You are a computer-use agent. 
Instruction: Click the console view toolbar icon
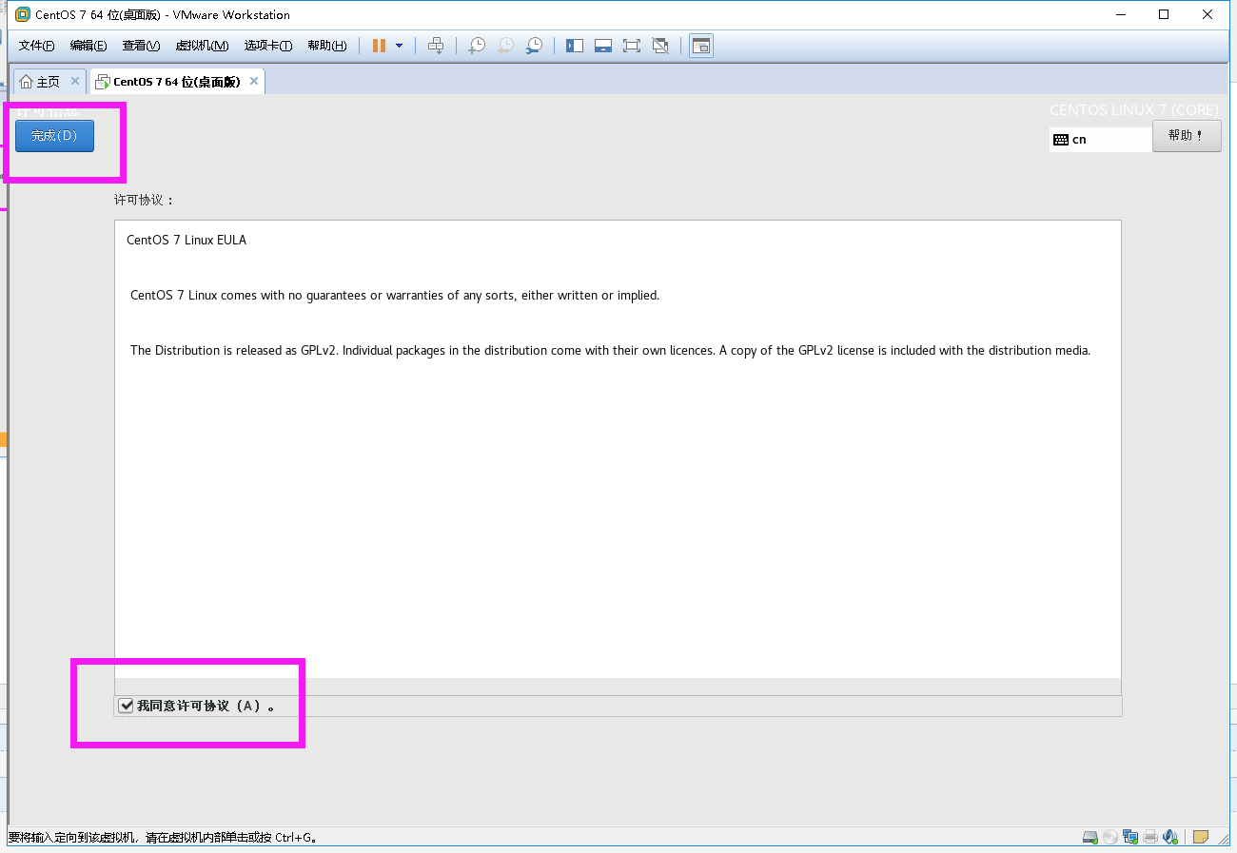701,46
